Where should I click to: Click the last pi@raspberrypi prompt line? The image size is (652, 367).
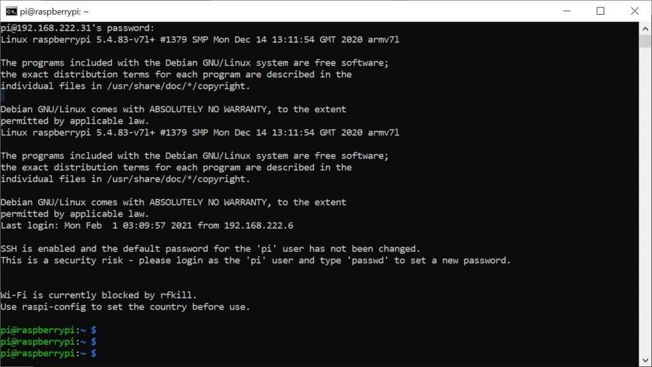(x=48, y=353)
